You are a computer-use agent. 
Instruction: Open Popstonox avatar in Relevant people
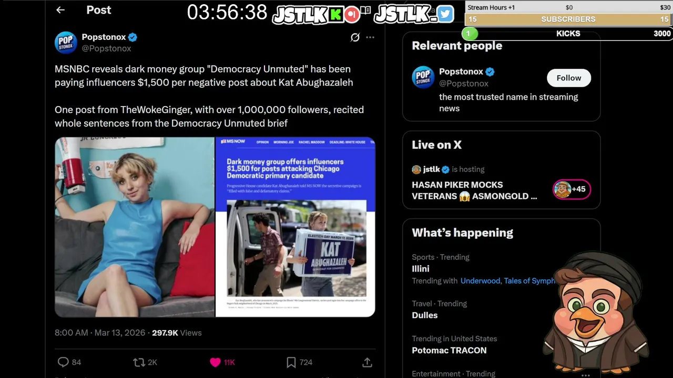click(x=423, y=77)
